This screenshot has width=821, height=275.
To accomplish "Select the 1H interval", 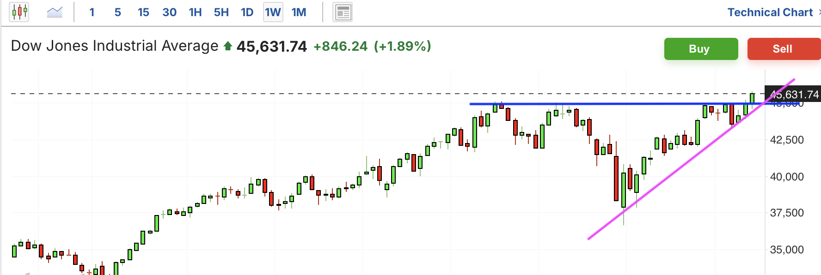I will (x=196, y=12).
